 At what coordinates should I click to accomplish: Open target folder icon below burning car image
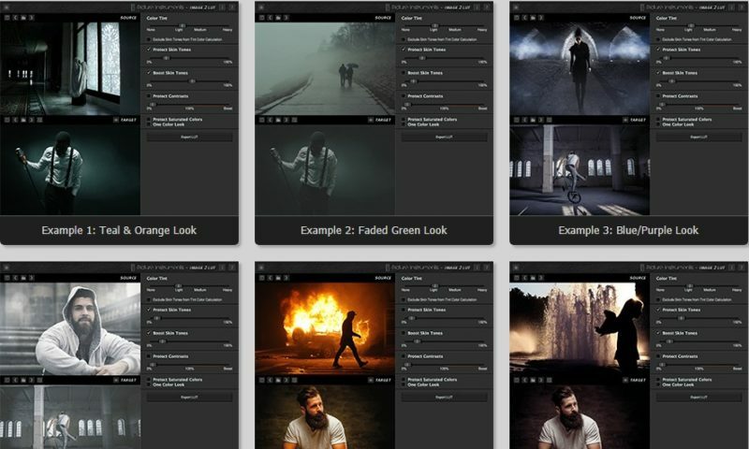pos(278,380)
